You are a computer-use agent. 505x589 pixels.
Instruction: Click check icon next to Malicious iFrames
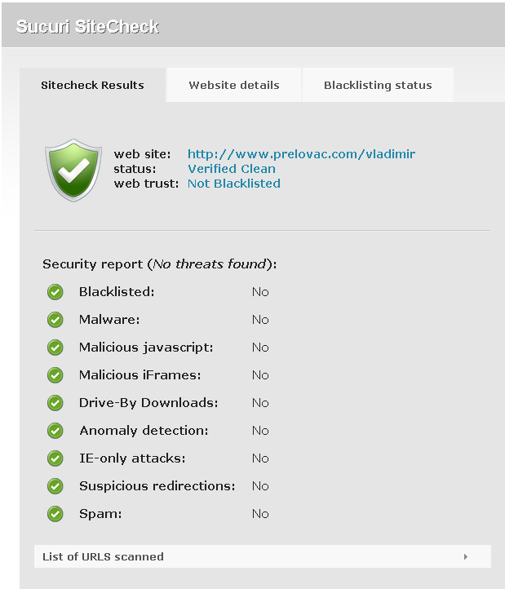pyautogui.click(x=55, y=375)
